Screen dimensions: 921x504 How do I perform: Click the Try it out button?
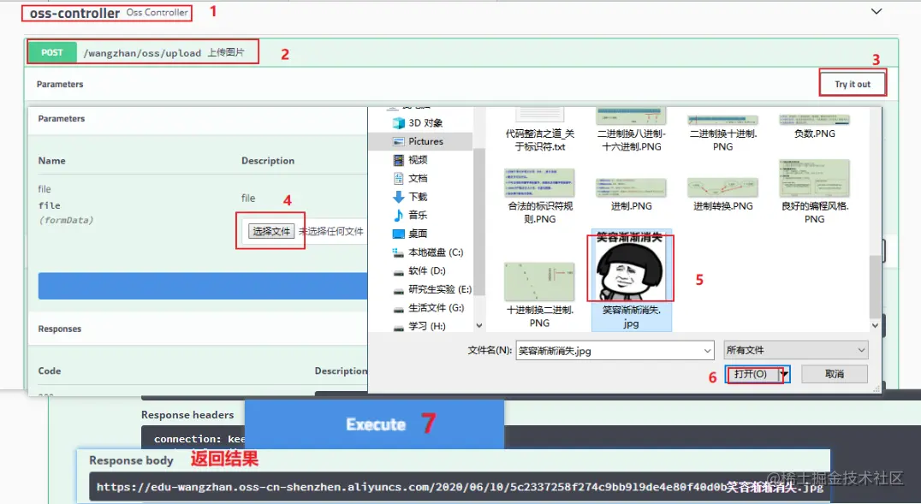click(853, 84)
